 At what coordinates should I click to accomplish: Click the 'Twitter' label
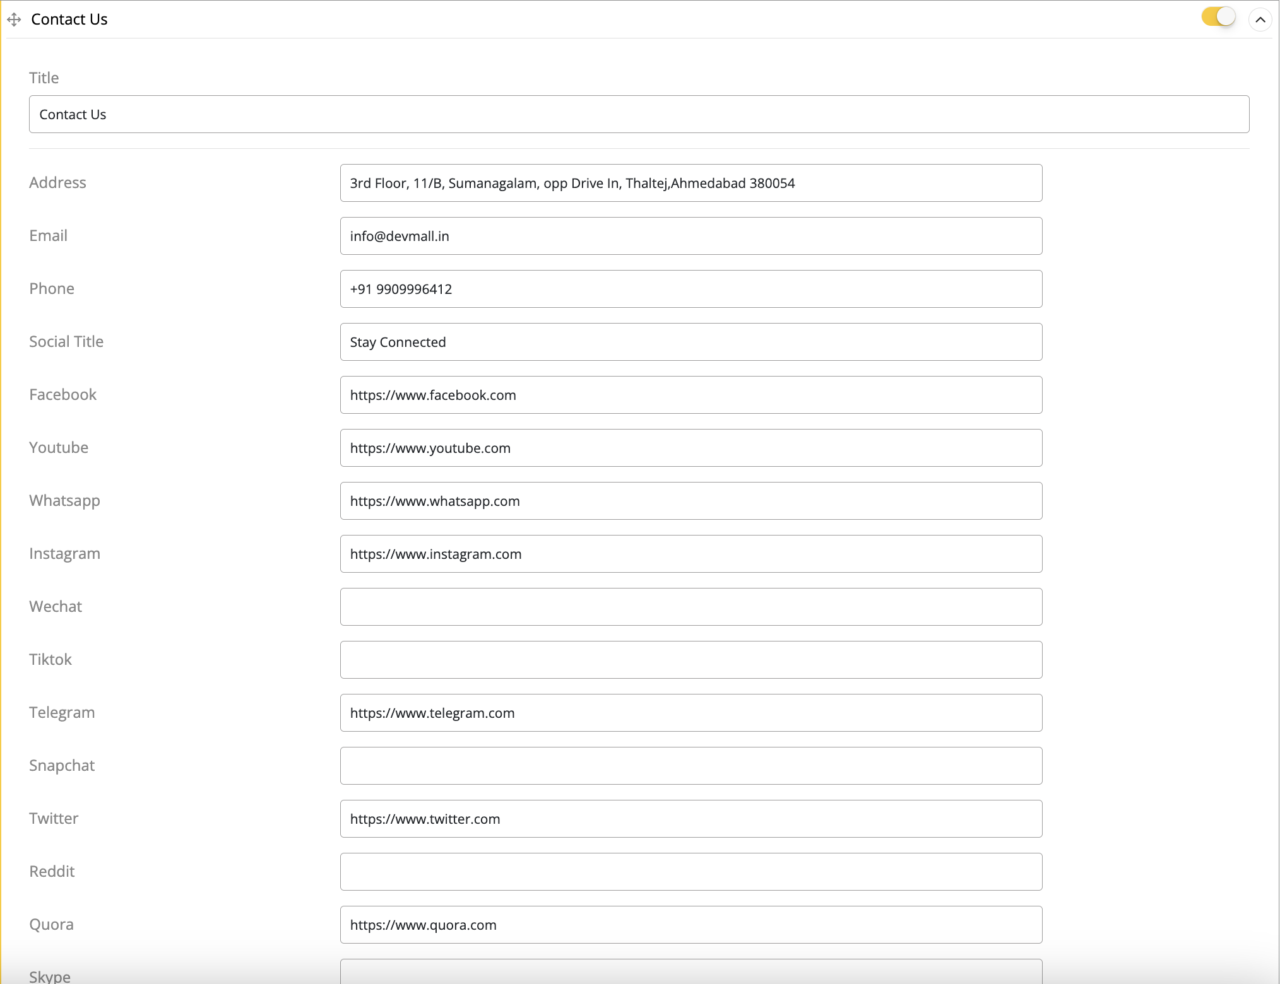(54, 818)
